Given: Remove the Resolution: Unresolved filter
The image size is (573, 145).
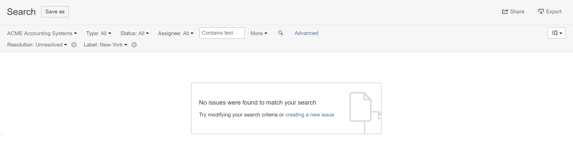Looking at the screenshot, I should coord(74,45).
